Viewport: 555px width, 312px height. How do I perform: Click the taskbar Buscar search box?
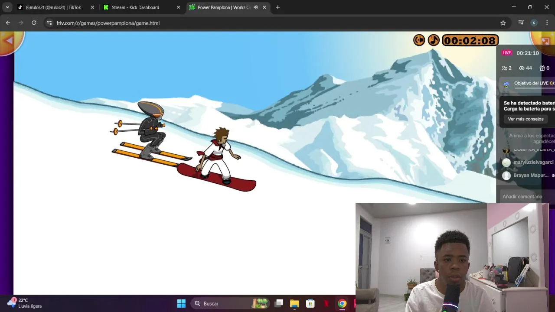(231, 303)
